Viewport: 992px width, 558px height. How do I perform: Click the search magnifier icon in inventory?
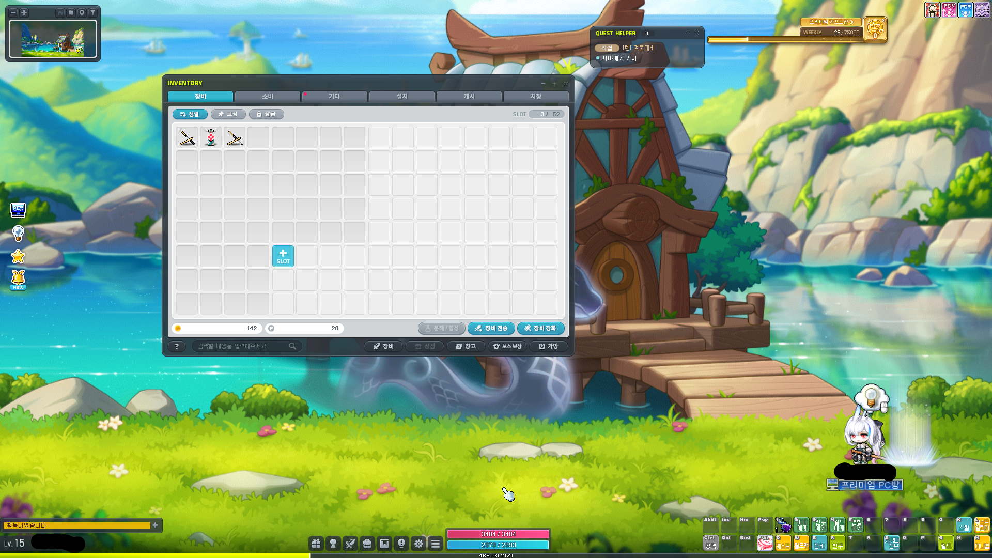[x=292, y=346]
